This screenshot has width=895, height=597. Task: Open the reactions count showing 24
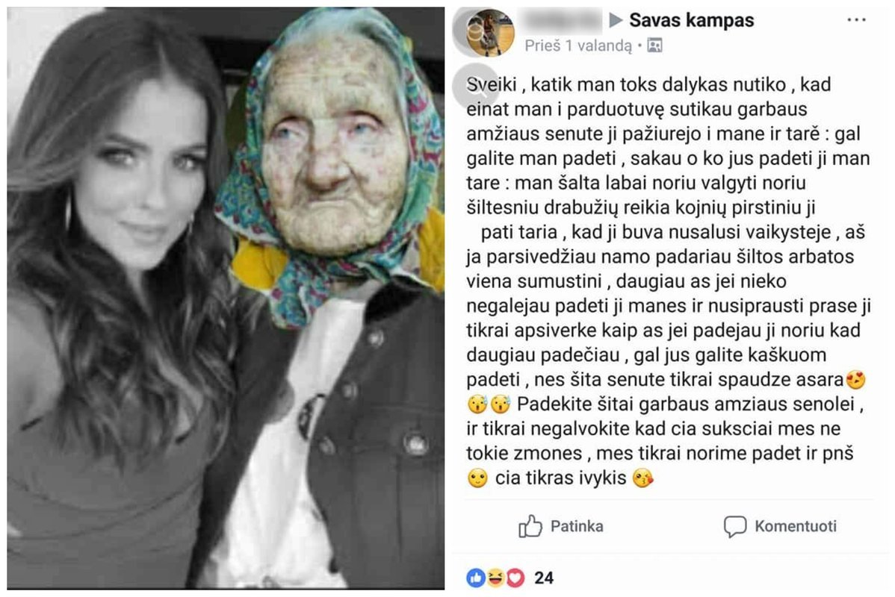pos(543,578)
